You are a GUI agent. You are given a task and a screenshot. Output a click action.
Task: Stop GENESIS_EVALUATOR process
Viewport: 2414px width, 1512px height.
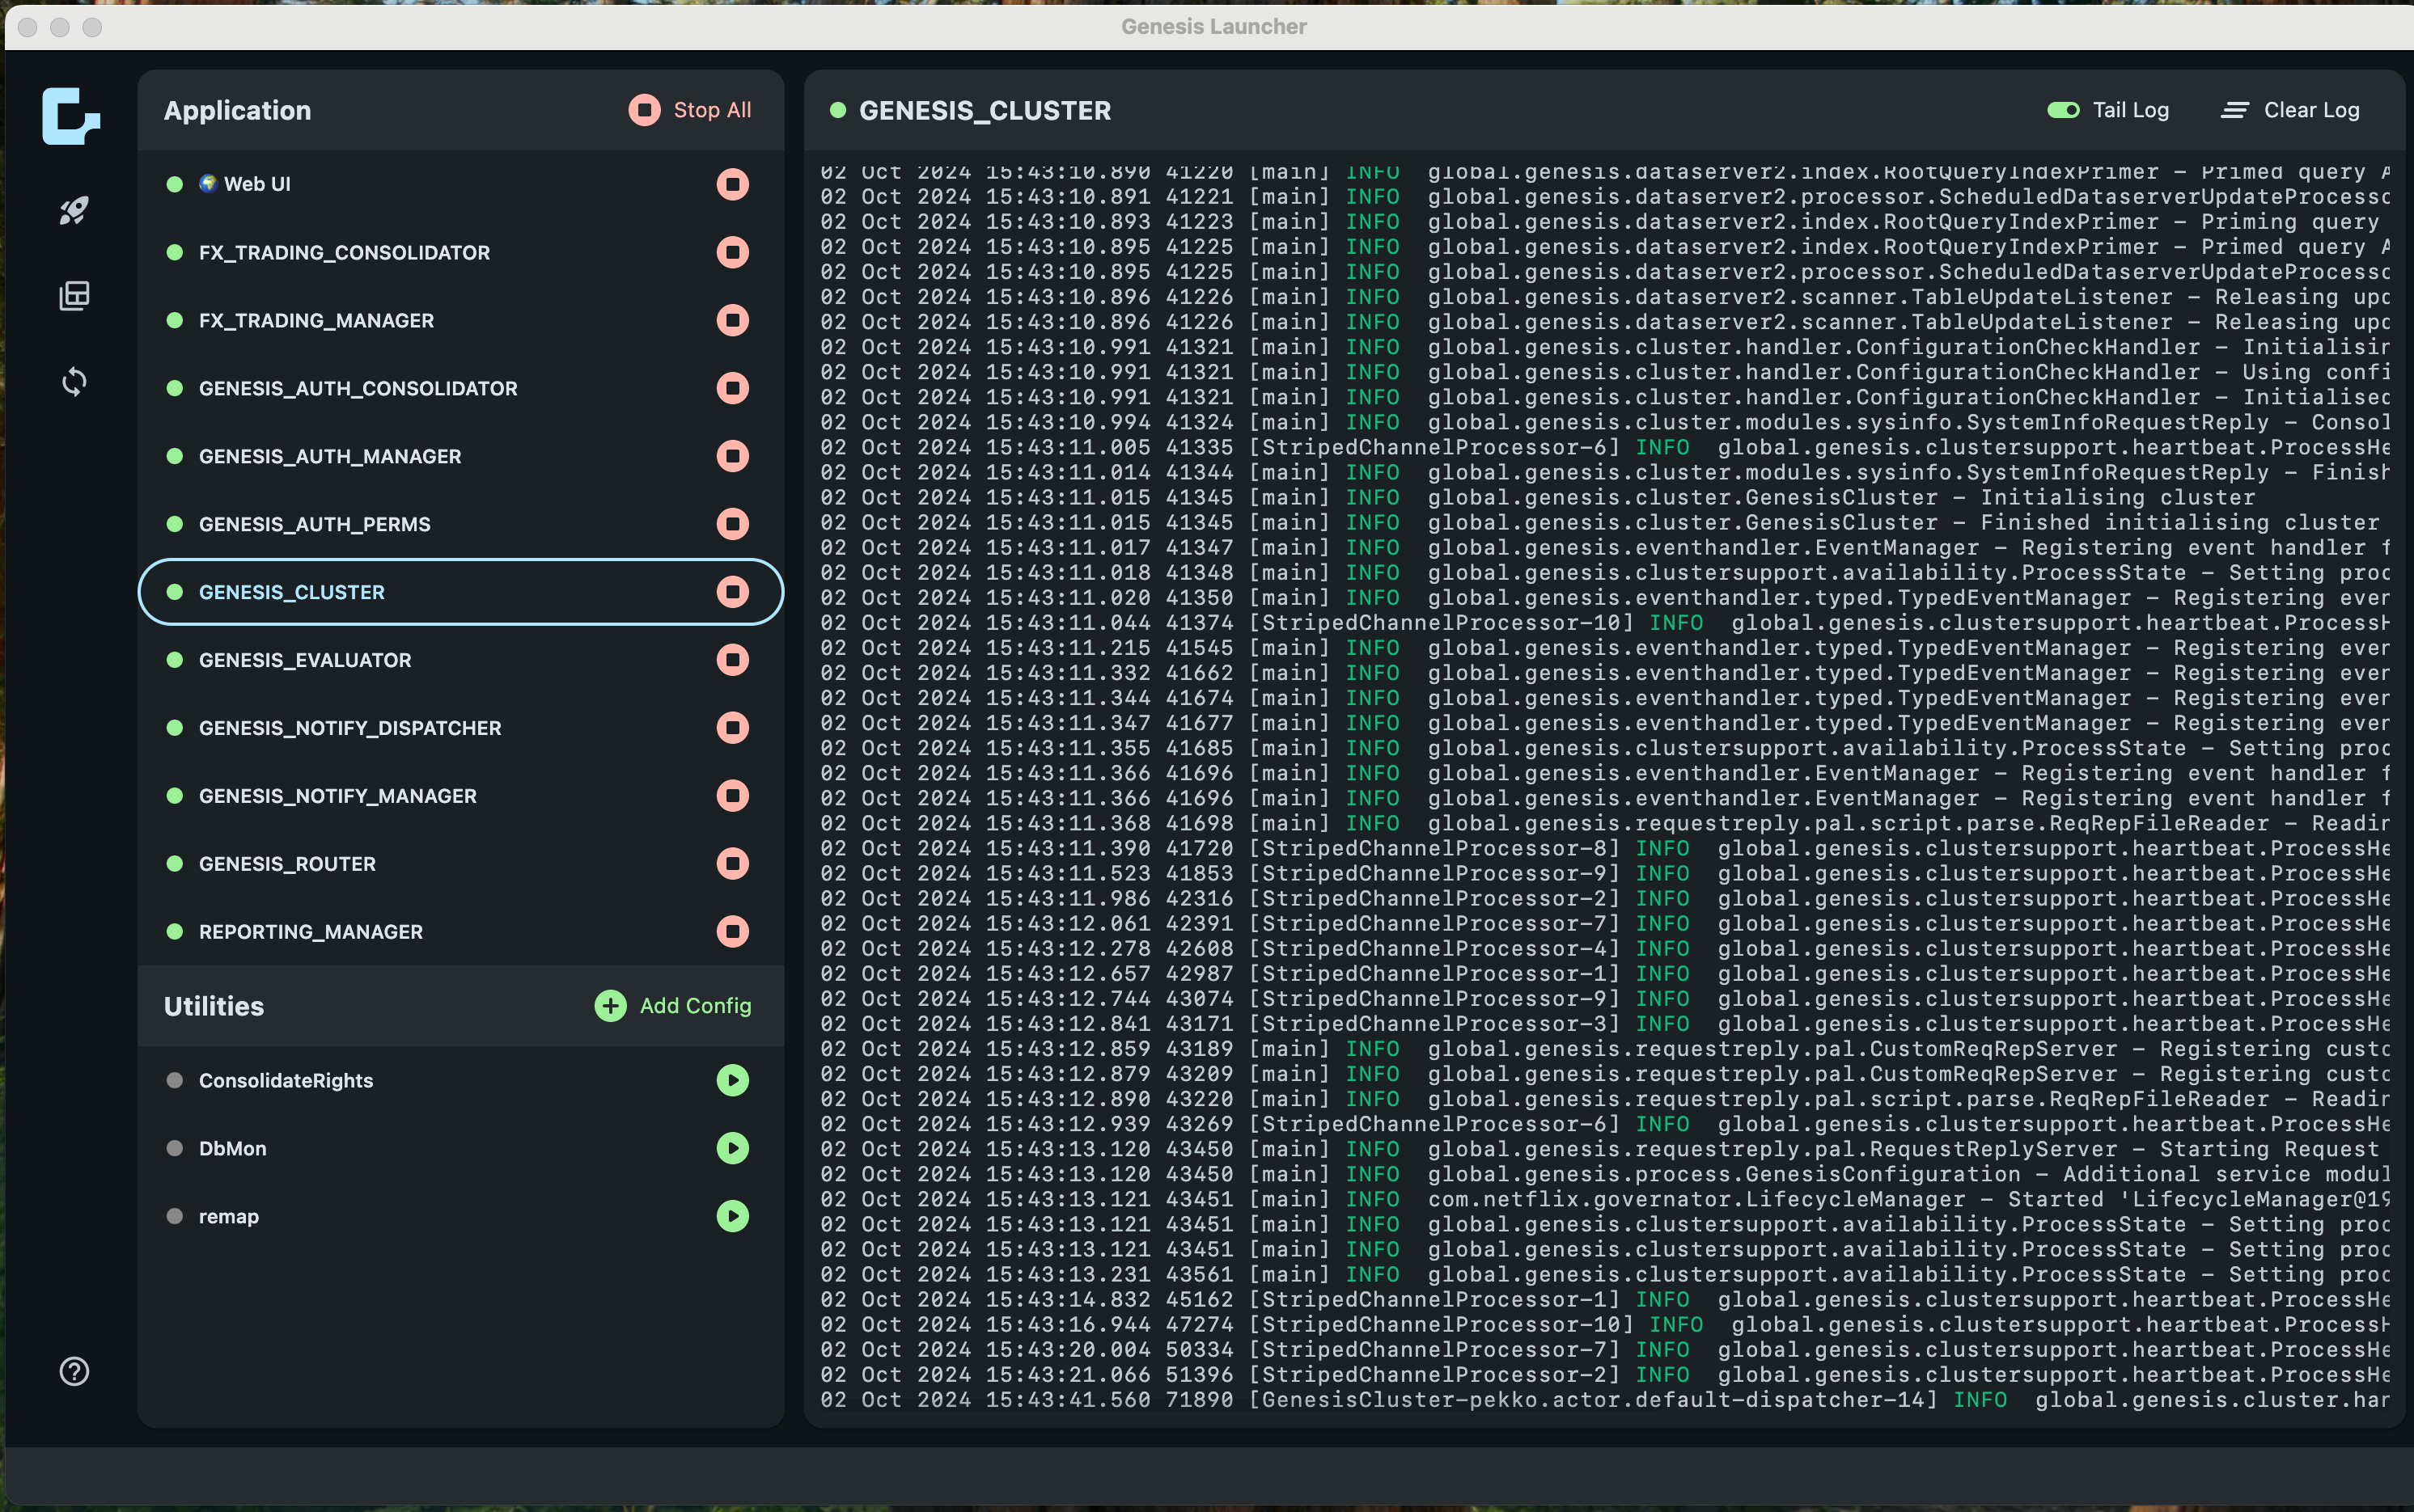tap(732, 660)
